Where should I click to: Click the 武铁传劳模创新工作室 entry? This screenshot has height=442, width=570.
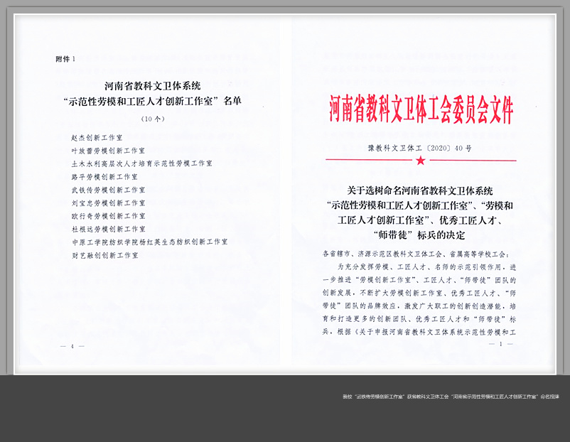coord(108,190)
